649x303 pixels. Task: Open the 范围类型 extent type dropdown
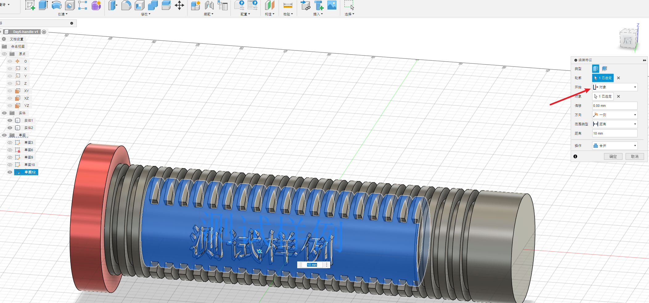click(614, 124)
